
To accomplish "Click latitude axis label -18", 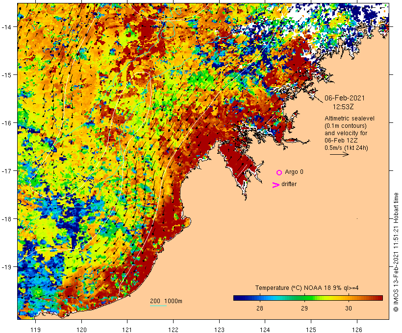I will (x=6, y=219).
